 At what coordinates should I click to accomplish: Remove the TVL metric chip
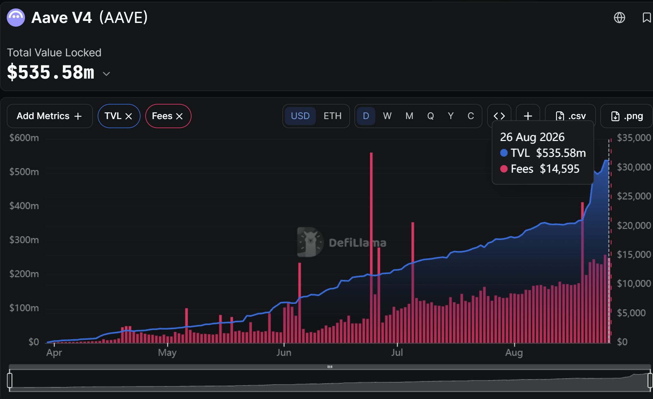[x=129, y=116]
